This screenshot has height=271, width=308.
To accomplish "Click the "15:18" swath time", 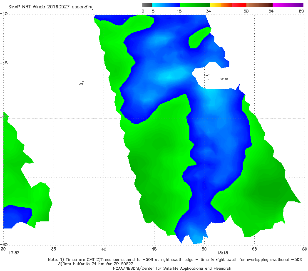I will (x=222, y=253).
